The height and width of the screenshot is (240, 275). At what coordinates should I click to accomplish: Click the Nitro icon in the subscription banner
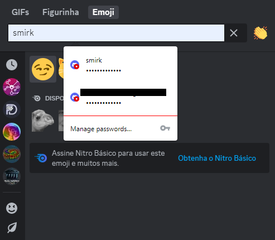tap(41, 158)
